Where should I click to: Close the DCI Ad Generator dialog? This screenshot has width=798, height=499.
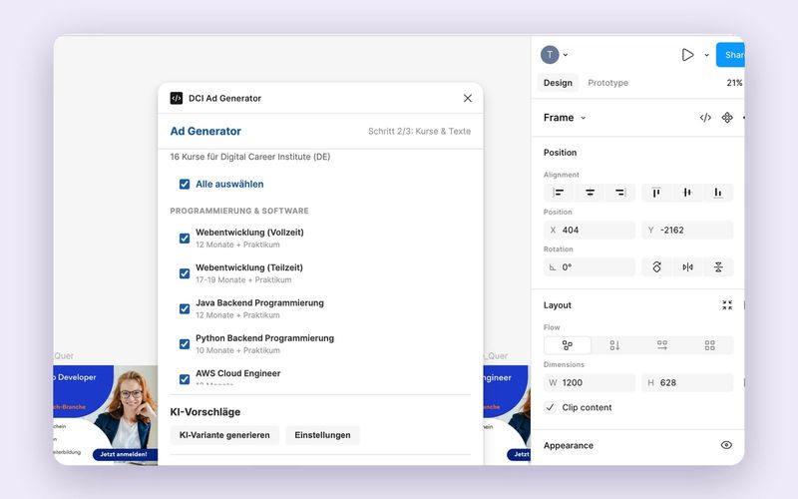pos(468,98)
